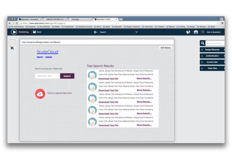This screenshot has height=165, width=232.
Task: Select the crossed tools icon in left sidebar
Action: (x=12, y=48)
